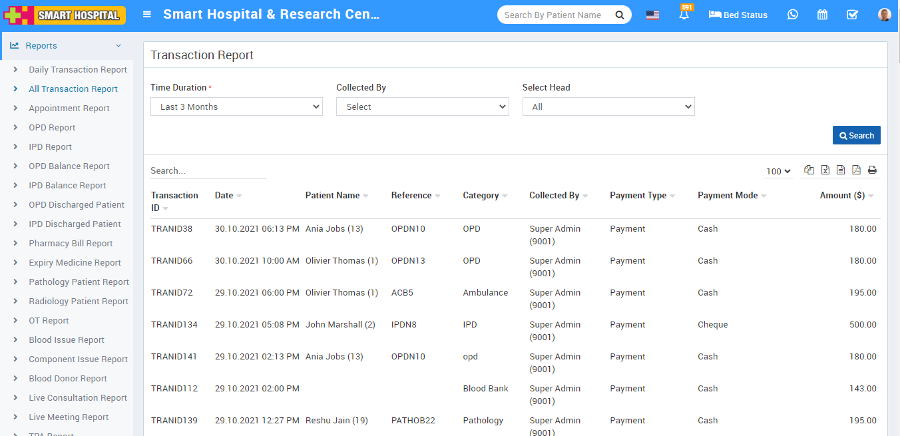Open the Select Head dropdown
900x436 pixels.
608,106
